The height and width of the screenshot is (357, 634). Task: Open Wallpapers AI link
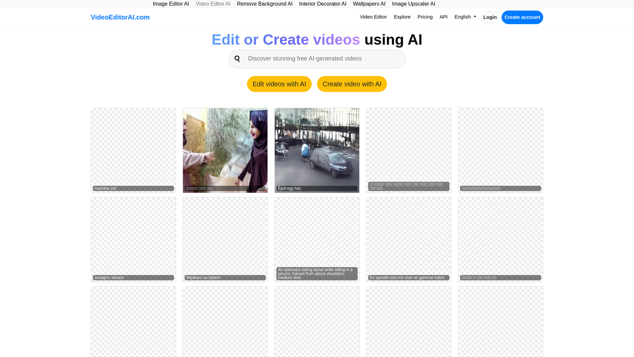[369, 4]
